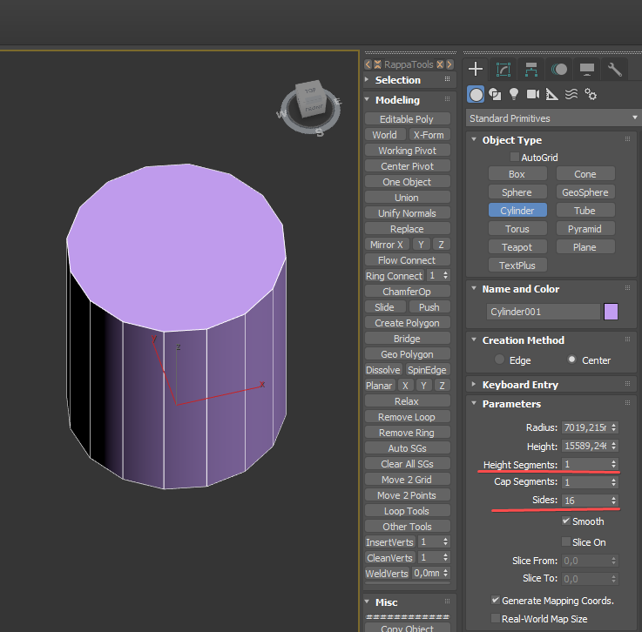Open the purple object color swatch
This screenshot has height=632, width=642.
coord(611,312)
